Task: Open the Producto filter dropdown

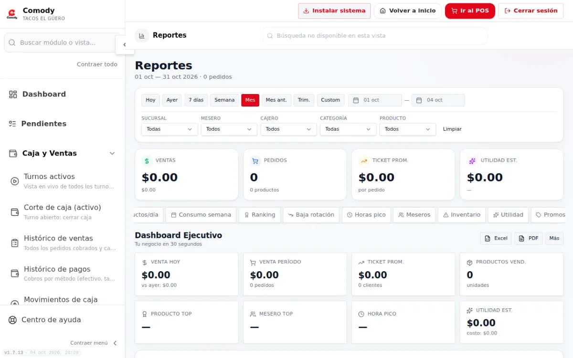Action: tap(408, 129)
